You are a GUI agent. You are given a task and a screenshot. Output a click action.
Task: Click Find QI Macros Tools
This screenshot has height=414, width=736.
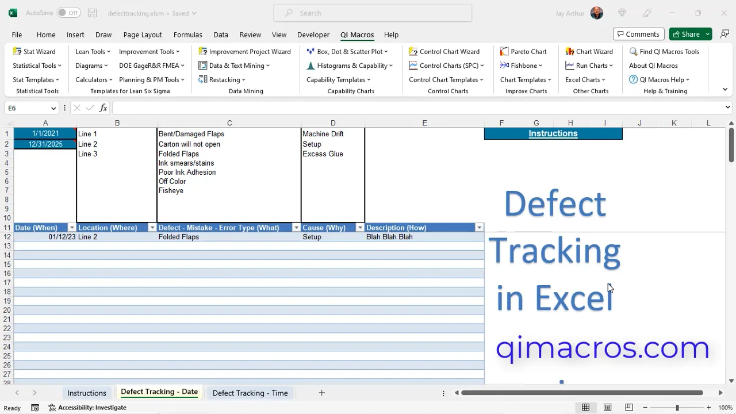[664, 51]
